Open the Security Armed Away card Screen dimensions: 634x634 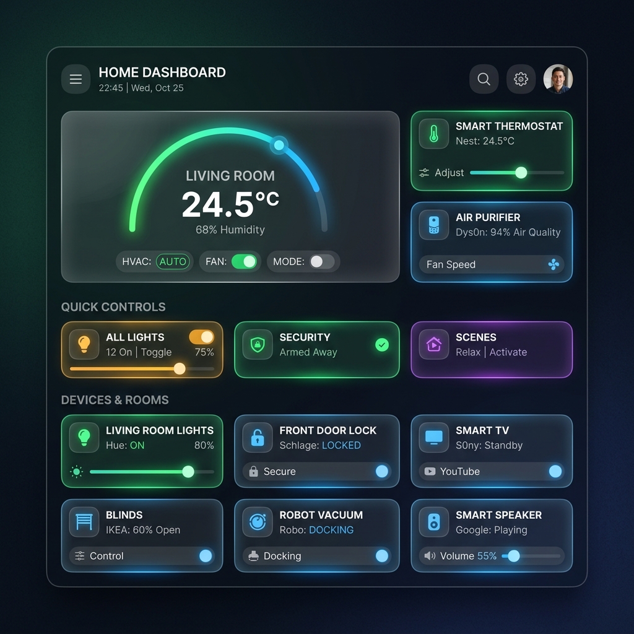tap(317, 350)
